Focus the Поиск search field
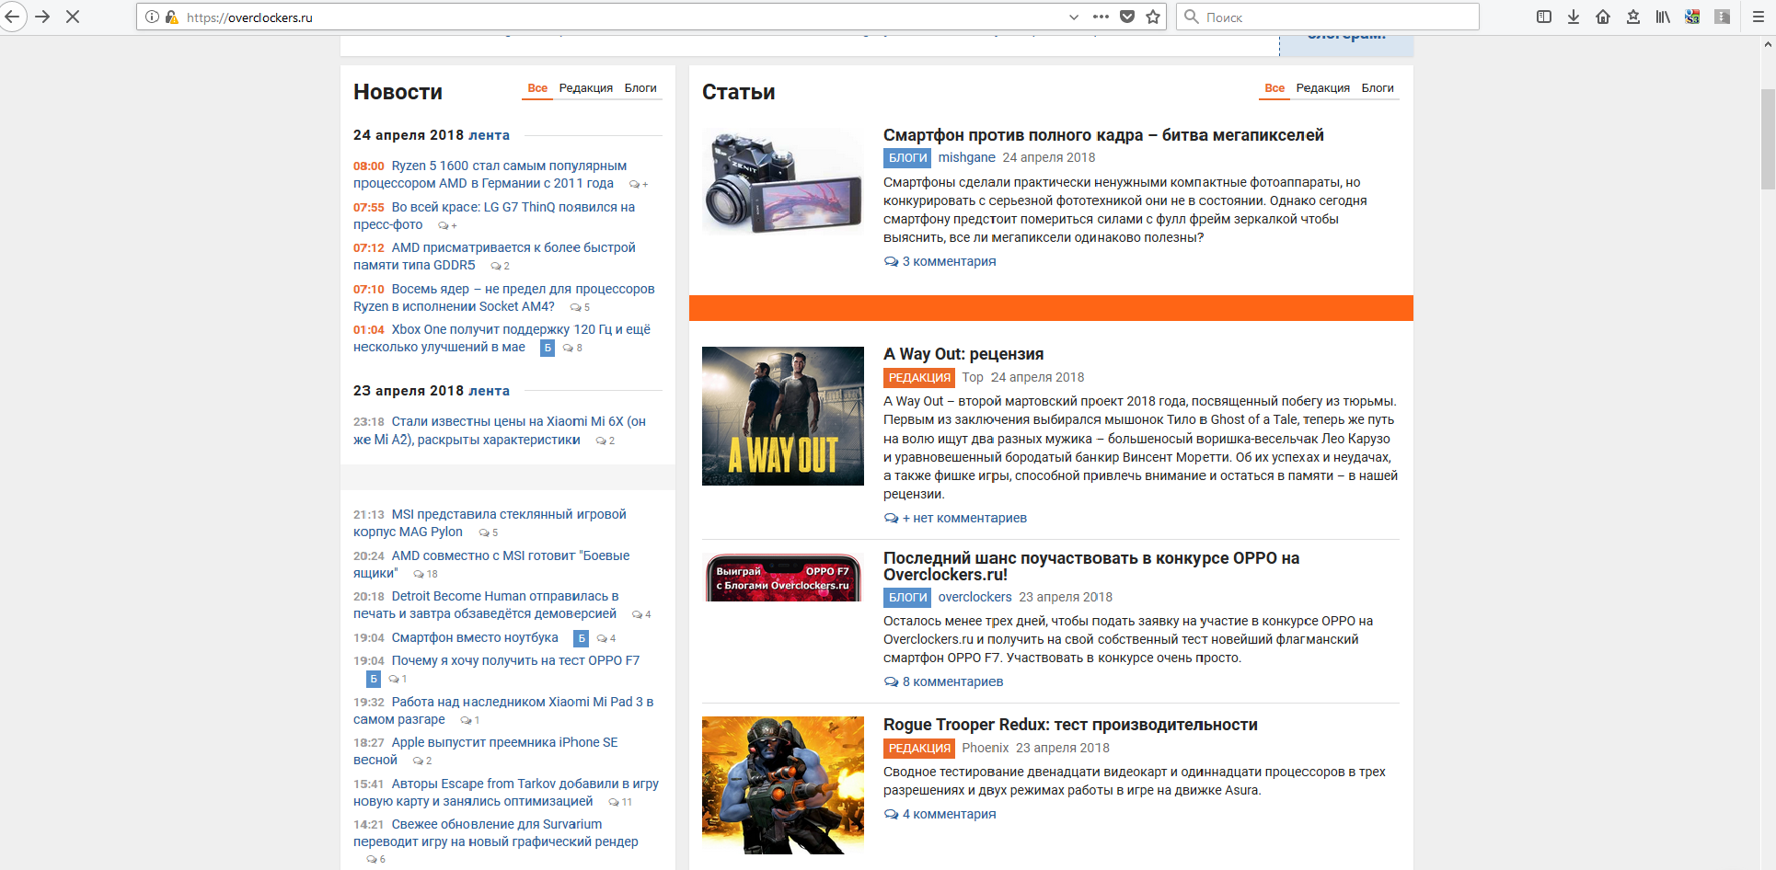The width and height of the screenshot is (1776, 870). pos(1328,17)
